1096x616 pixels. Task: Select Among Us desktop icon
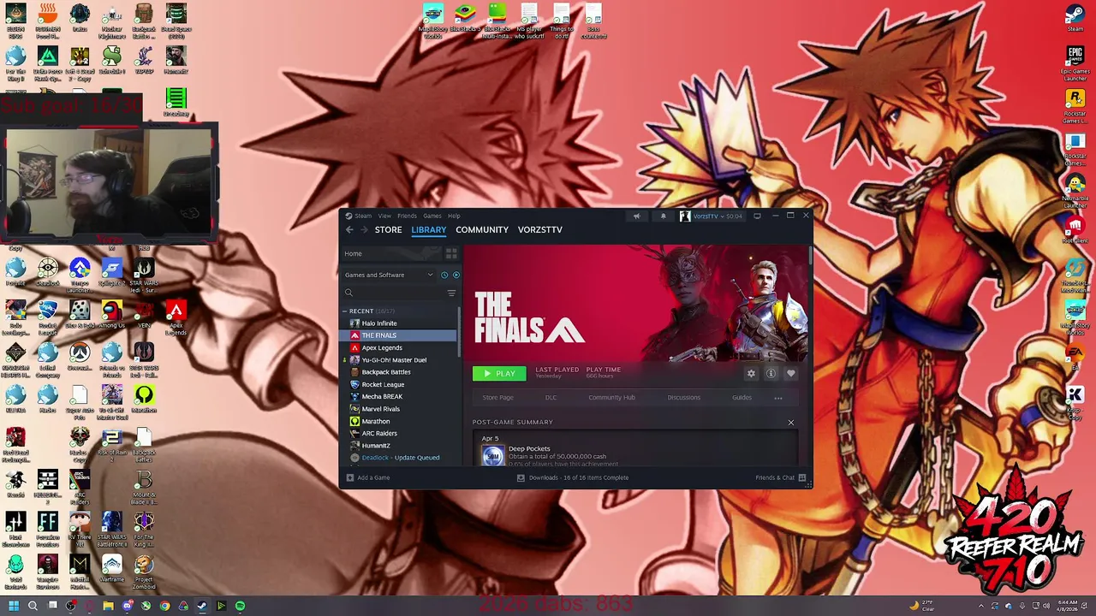111,314
